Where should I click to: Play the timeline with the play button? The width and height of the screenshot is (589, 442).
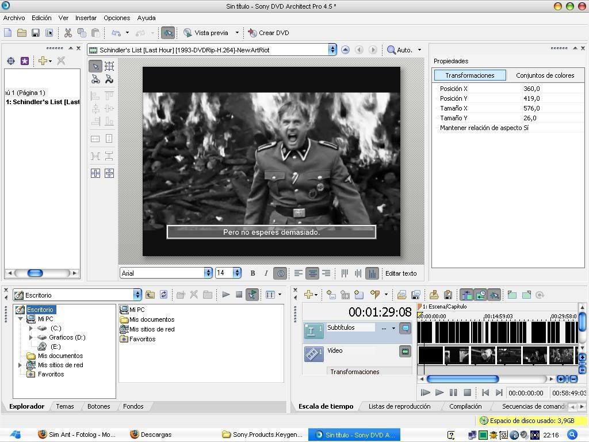439,393
